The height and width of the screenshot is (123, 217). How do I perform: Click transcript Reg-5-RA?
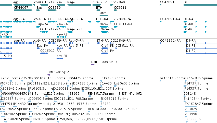pos(75,19)
